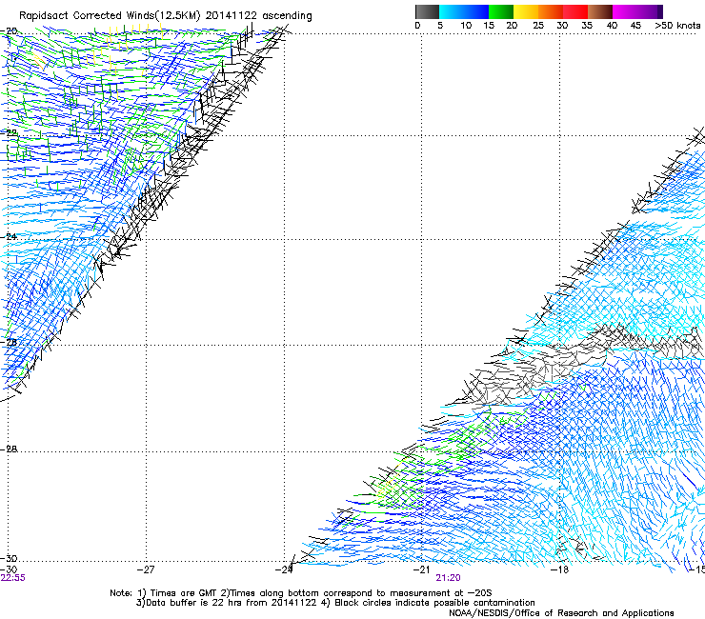Click the brown 35-40 knots color swatch
Image resolution: width=705 pixels, height=619 pixels.
pyautogui.click(x=600, y=11)
